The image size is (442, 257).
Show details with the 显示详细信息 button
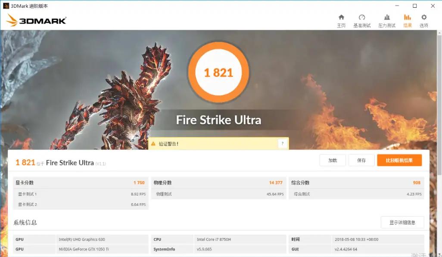pyautogui.click(x=402, y=223)
